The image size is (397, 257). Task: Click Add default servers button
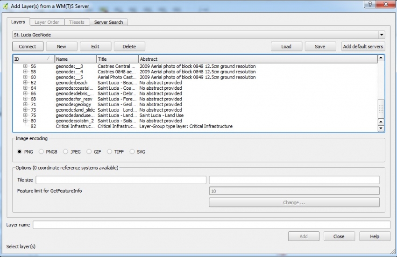(363, 46)
